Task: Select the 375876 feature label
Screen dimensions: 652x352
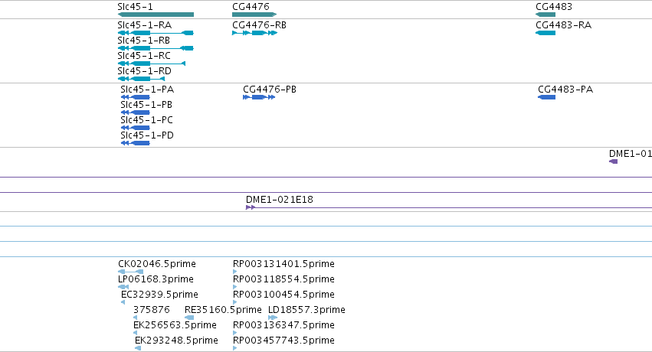Action: tap(152, 310)
